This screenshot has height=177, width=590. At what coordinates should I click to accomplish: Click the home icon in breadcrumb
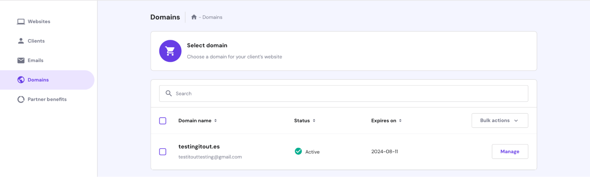pos(194,17)
